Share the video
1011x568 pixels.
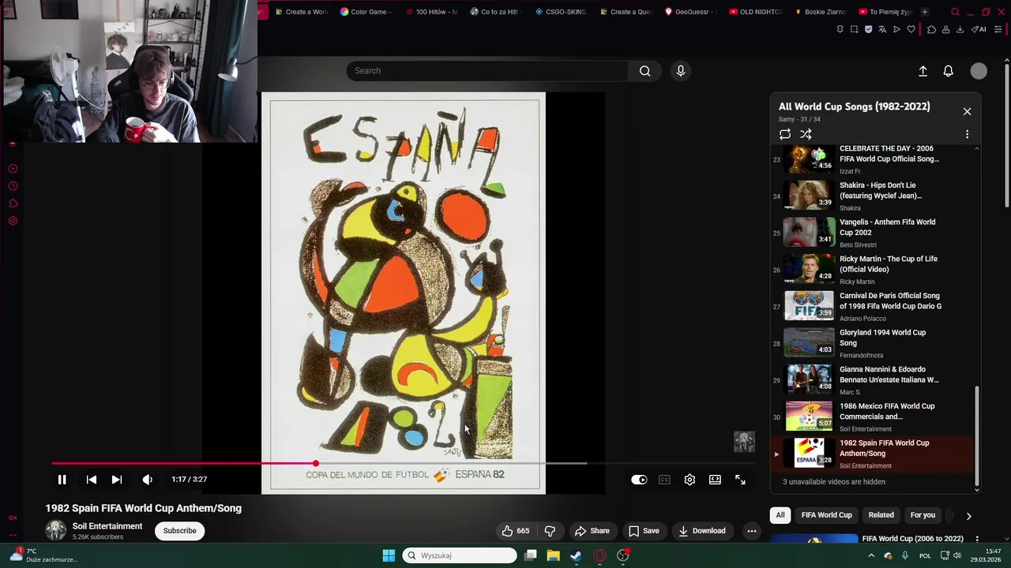click(592, 531)
